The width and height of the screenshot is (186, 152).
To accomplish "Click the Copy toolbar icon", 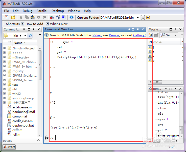I will (27, 17).
